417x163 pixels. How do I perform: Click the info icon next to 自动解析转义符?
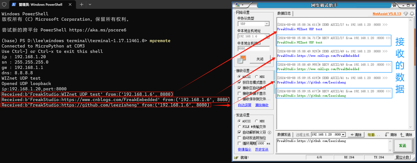(x=269, y=132)
